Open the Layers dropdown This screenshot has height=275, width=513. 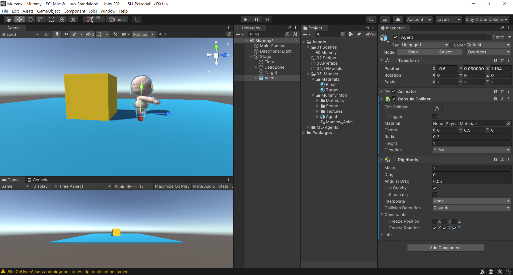[449, 19]
